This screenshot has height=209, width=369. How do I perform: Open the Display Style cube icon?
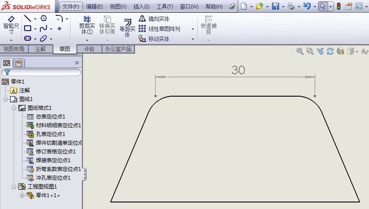pos(351,51)
